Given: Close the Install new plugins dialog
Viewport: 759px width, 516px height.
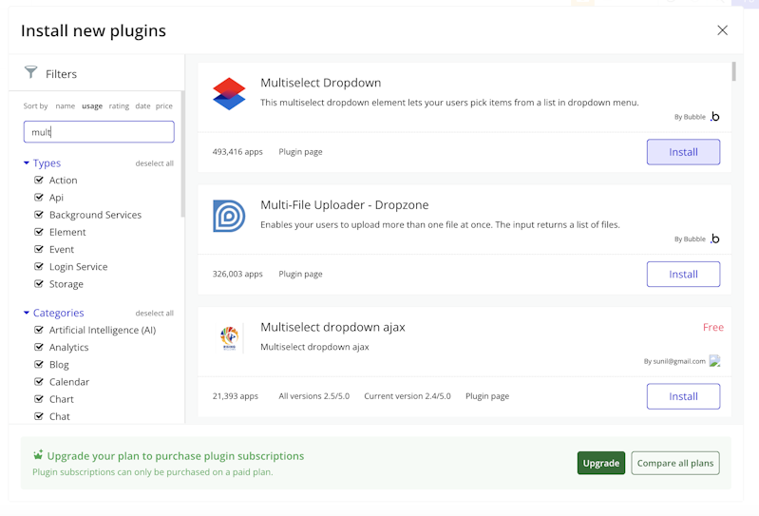Looking at the screenshot, I should click(722, 30).
